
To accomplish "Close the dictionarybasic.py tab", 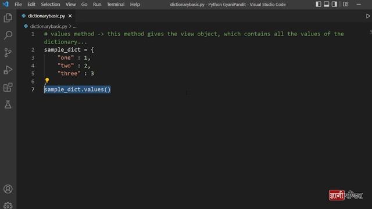I will pyautogui.click(x=70, y=16).
